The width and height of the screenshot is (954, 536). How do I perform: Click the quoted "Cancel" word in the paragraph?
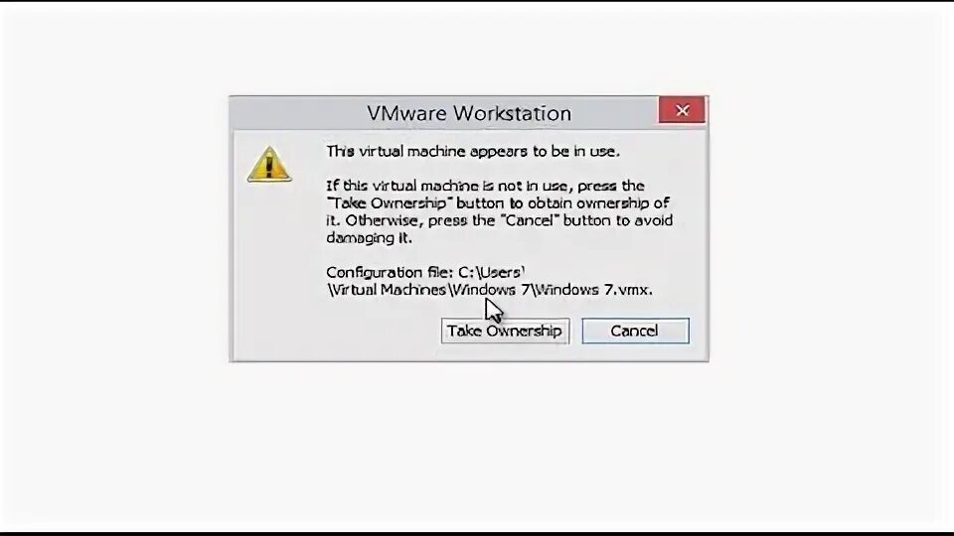click(x=528, y=220)
